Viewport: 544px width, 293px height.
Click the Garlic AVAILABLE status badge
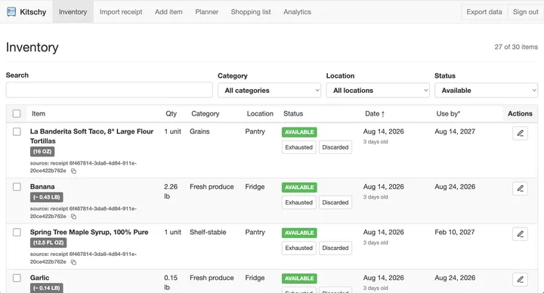coord(299,279)
